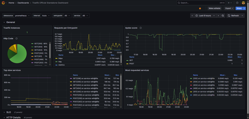Toggle the metrics series in Requests per Entrypoint
Image resolution: width=249 pixels, height=119 pixels.
point(61,65)
